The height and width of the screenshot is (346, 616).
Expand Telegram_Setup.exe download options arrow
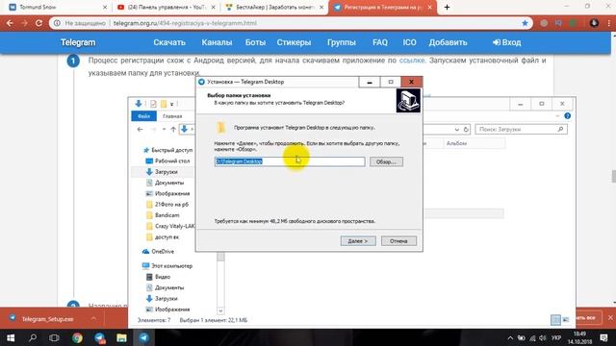coord(93,318)
